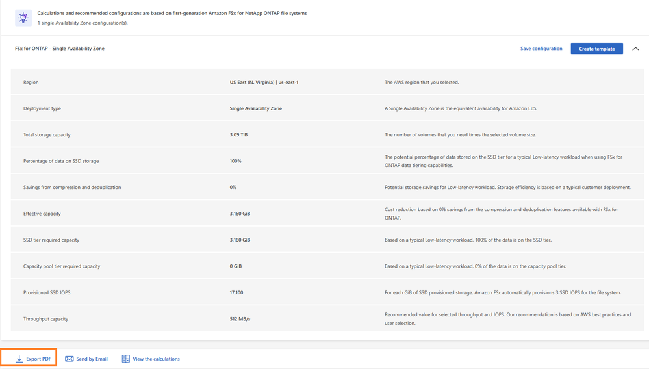Click the 17,100 Provisioned SSD IOPS value
Viewport: 649px width, 369px height.
[x=236, y=293]
